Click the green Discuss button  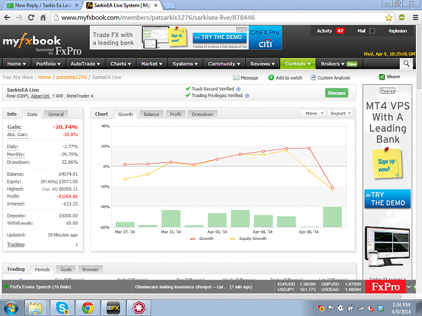[336, 93]
